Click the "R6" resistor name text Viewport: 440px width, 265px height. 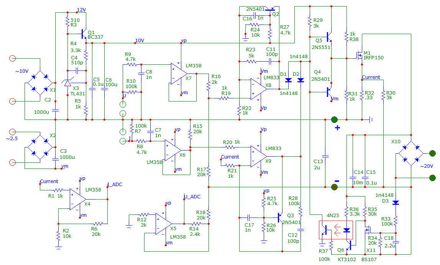(94, 229)
